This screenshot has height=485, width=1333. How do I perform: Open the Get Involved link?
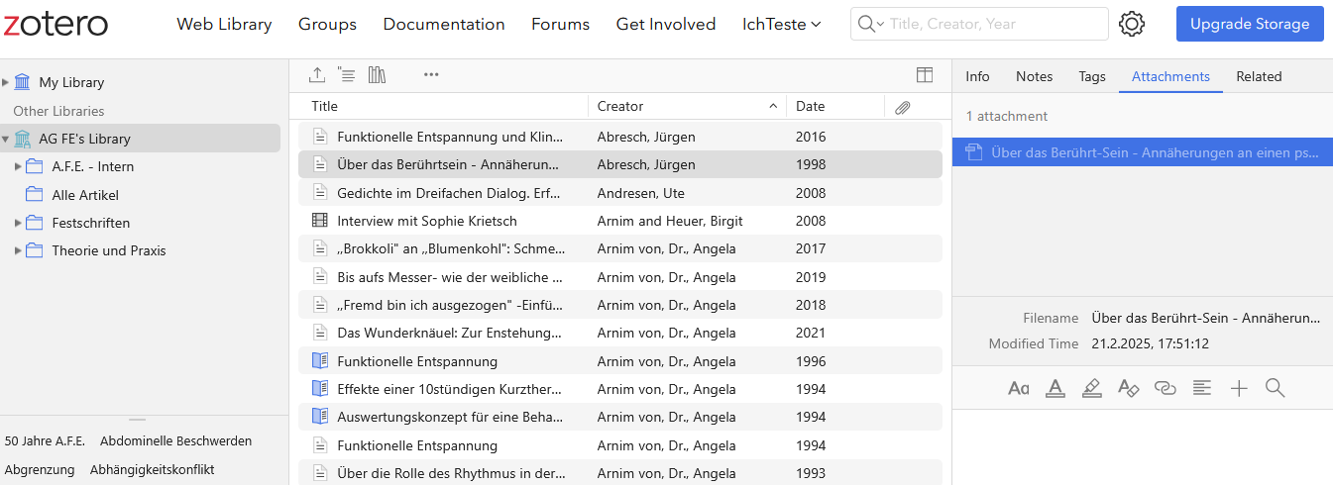pyautogui.click(x=666, y=24)
